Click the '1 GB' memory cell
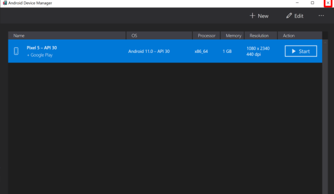The width and height of the screenshot is (334, 194). pyautogui.click(x=227, y=52)
